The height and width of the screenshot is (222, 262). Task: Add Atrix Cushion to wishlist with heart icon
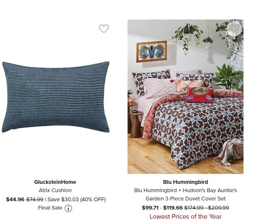104,29
